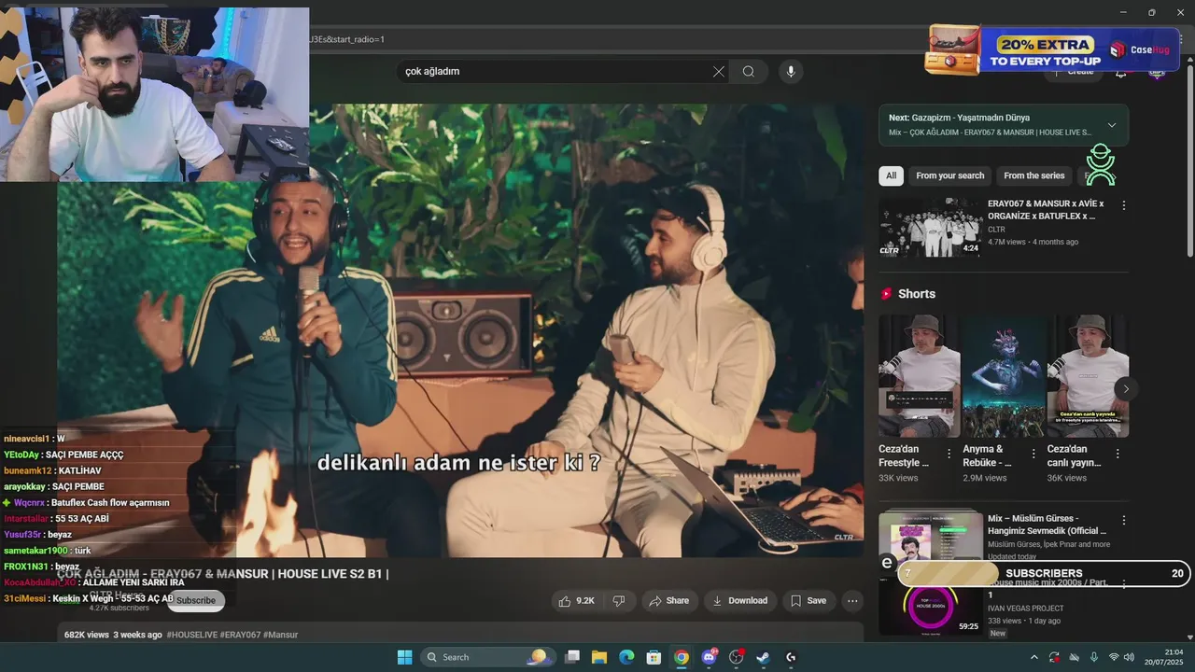Viewport: 1195px width, 672px height.
Task: Click the Share button
Action: click(x=669, y=601)
